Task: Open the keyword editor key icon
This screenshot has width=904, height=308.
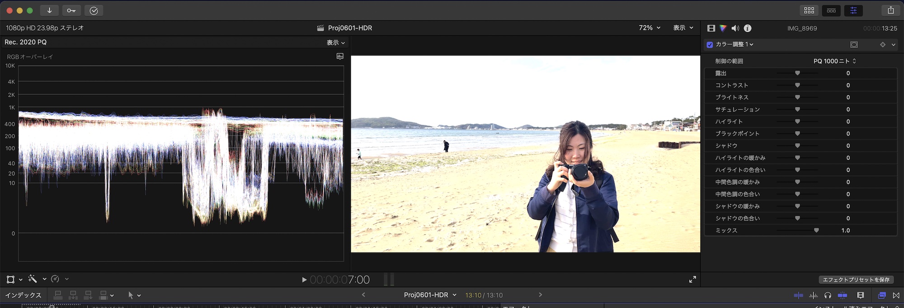Action: click(x=71, y=10)
